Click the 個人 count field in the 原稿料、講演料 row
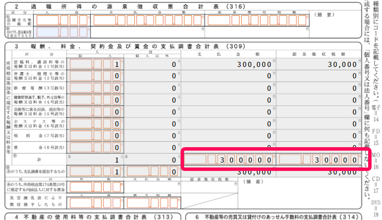Viewport: 382px width, 220px height. pyautogui.click(x=95, y=64)
